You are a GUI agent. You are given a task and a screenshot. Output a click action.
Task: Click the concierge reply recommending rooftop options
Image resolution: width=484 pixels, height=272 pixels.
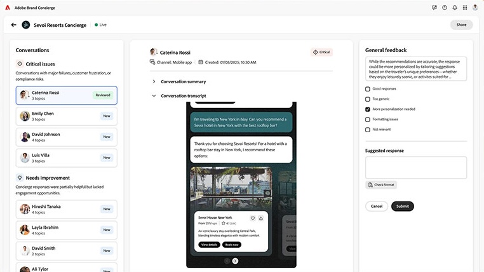(241, 150)
